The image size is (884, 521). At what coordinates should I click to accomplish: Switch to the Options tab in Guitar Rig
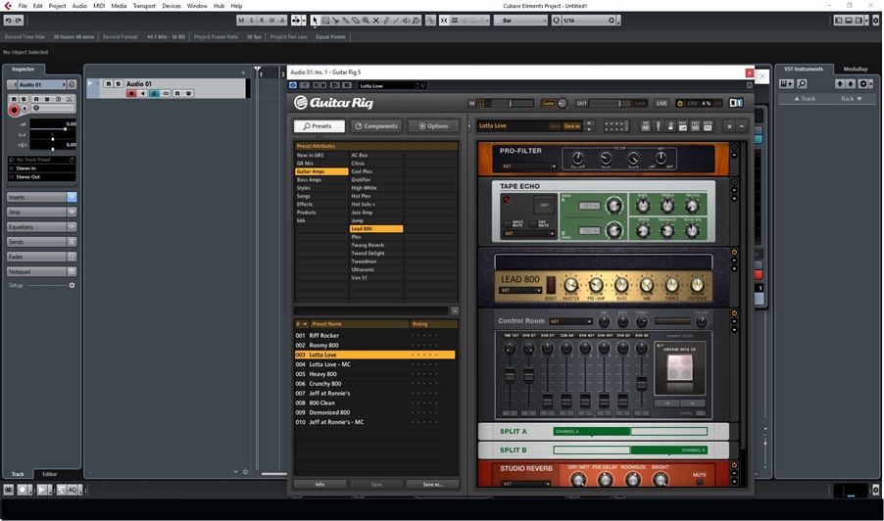pos(433,126)
